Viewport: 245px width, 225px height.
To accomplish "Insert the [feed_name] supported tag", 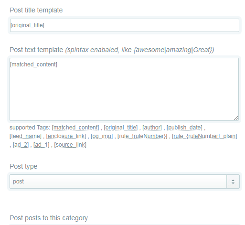I will click(25, 136).
